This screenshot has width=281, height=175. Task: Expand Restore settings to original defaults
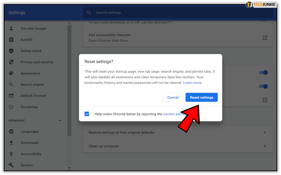click(265, 133)
